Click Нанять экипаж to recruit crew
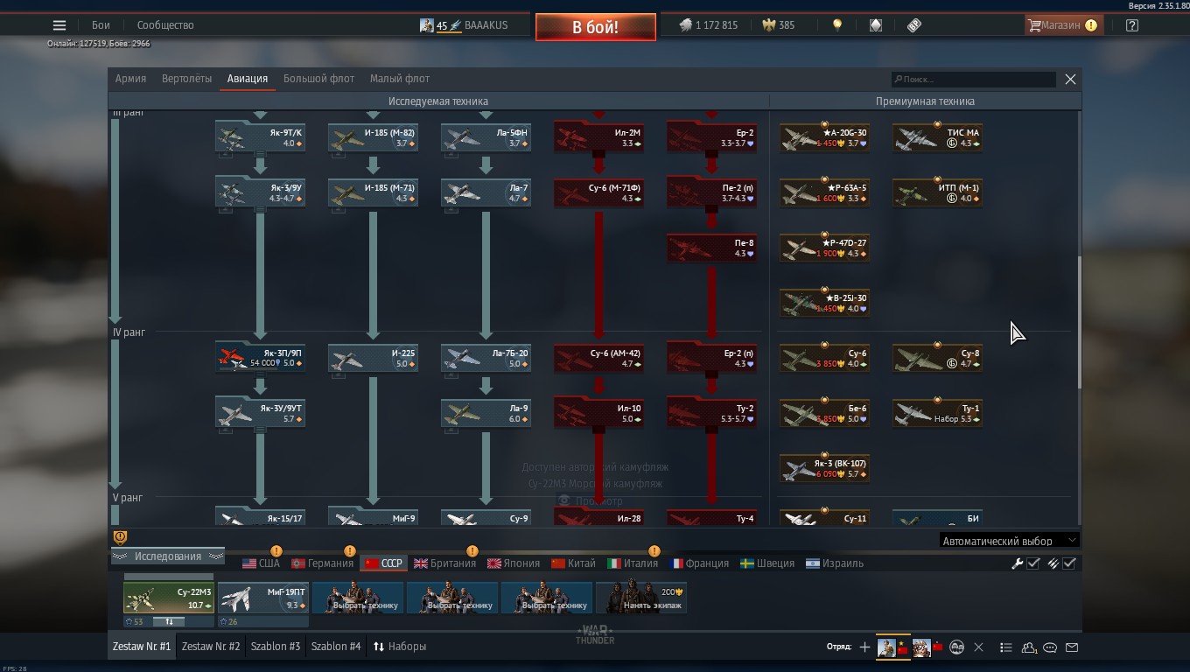 (640, 598)
